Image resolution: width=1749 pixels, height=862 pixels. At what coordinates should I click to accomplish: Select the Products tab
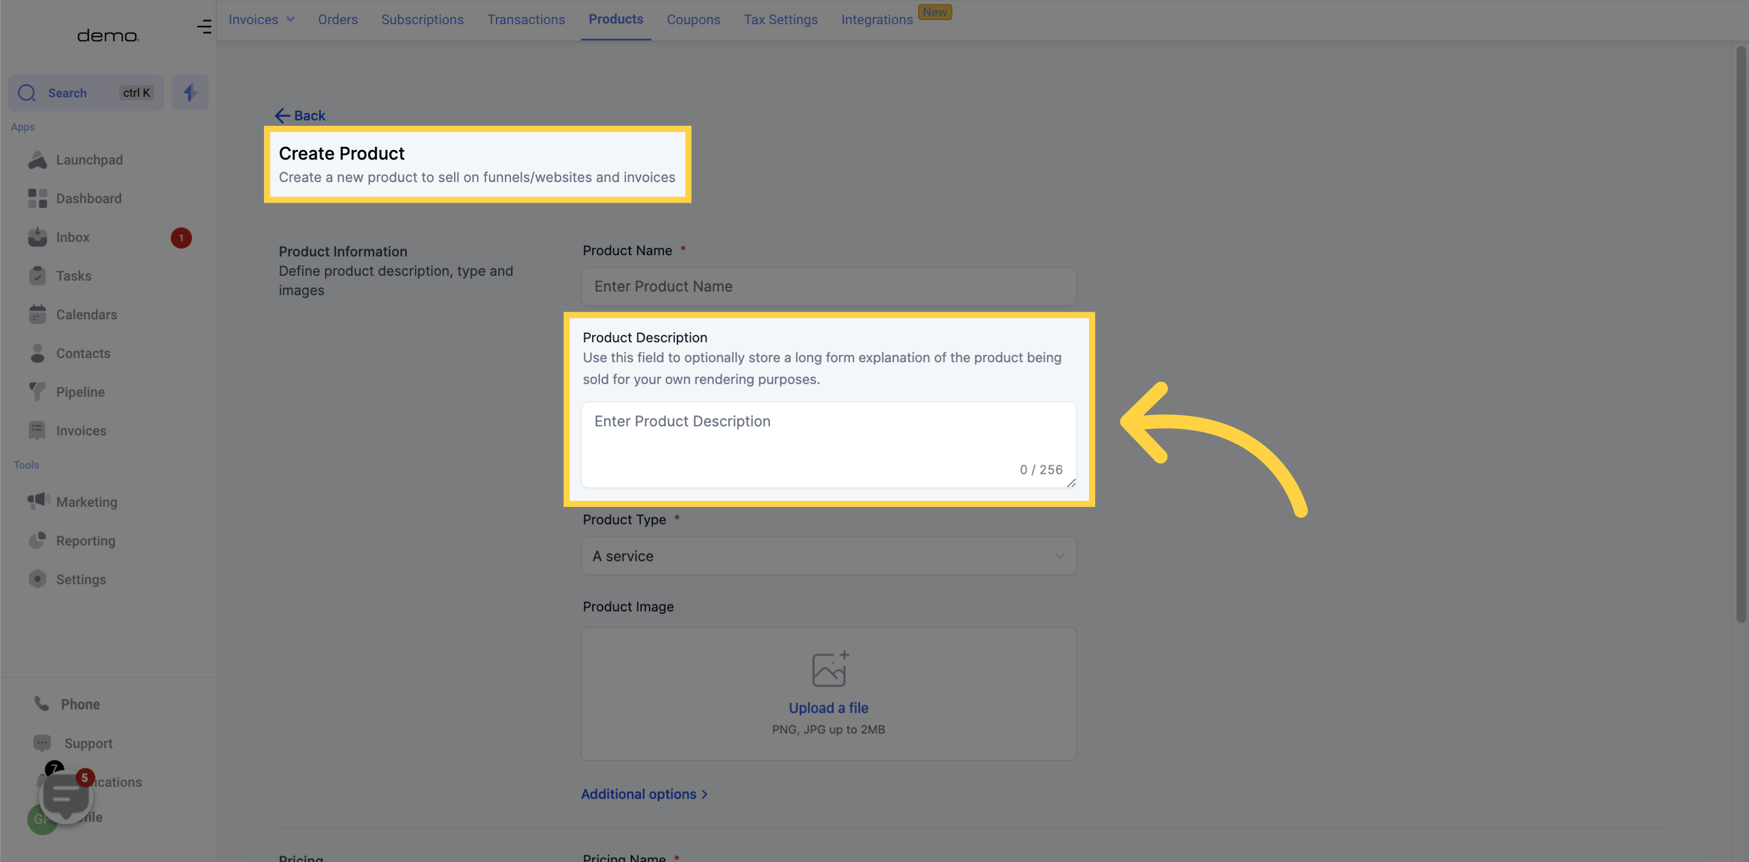(616, 19)
